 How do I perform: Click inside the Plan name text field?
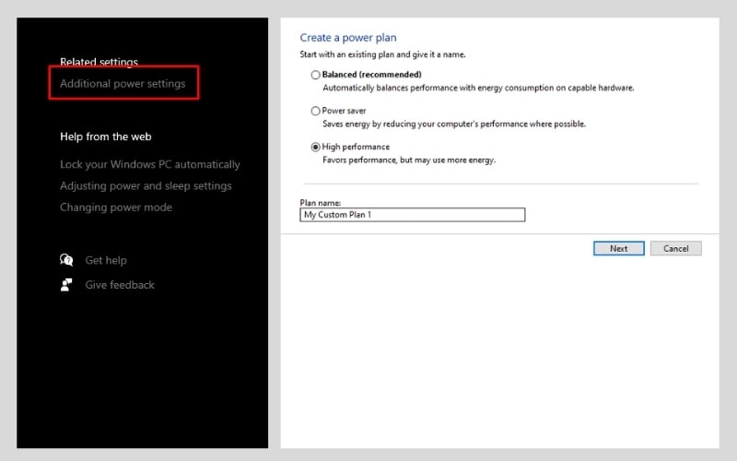(x=413, y=215)
